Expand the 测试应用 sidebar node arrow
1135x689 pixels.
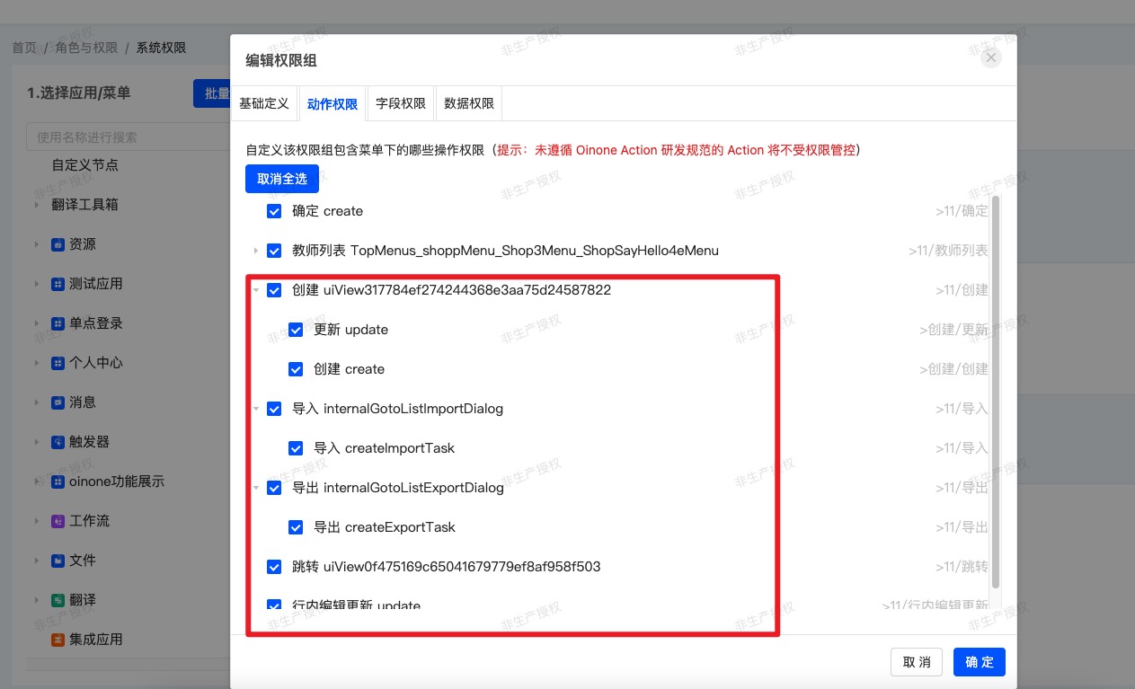[x=37, y=284]
